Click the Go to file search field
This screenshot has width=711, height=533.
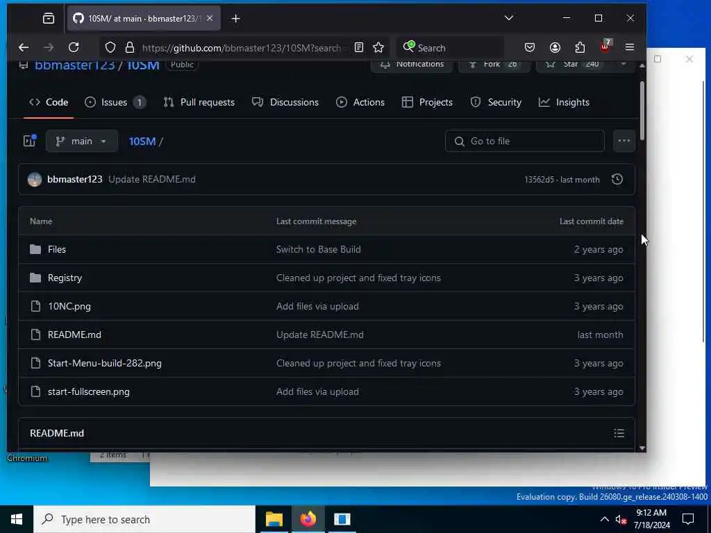(525, 142)
